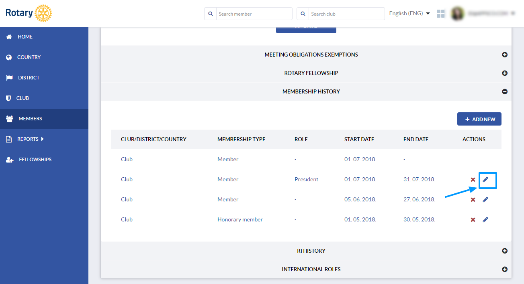
Task: Expand RI History plus icon
Action: point(505,251)
